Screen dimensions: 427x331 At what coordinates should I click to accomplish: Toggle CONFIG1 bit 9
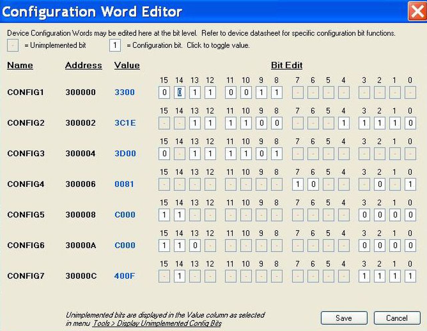point(262,92)
